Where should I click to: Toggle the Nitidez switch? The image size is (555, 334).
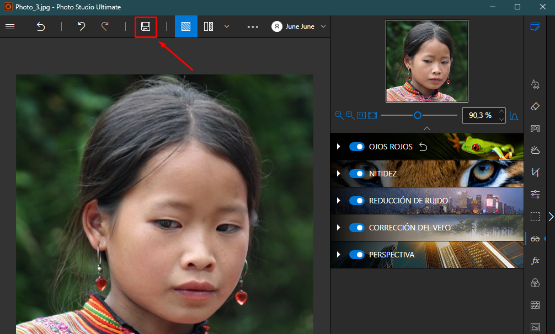click(x=357, y=174)
